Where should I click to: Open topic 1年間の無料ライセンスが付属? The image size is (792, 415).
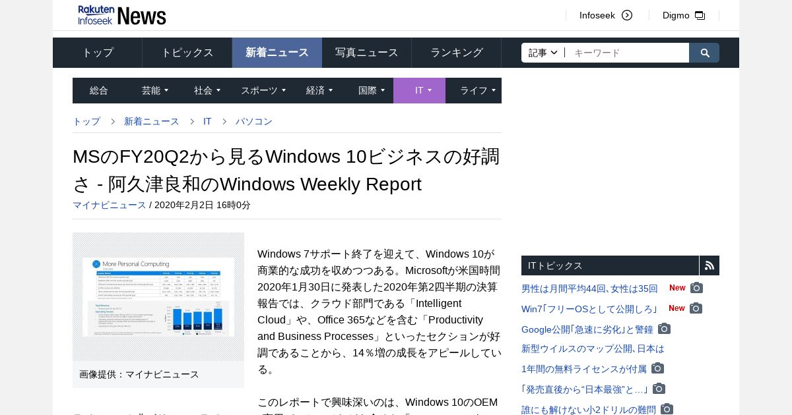click(584, 369)
